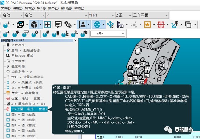This screenshot has width=200, height=139.
Task: Click the gears settings toolbar icon
Action: (68, 24)
